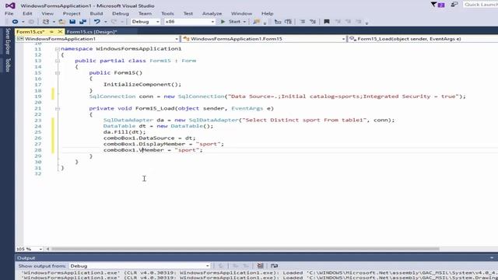Click the Comment Out Selected Lines icon
The width and height of the screenshot is (498, 280).
tap(303, 22)
